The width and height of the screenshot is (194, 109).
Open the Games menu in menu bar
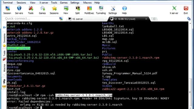click(x=64, y=3)
